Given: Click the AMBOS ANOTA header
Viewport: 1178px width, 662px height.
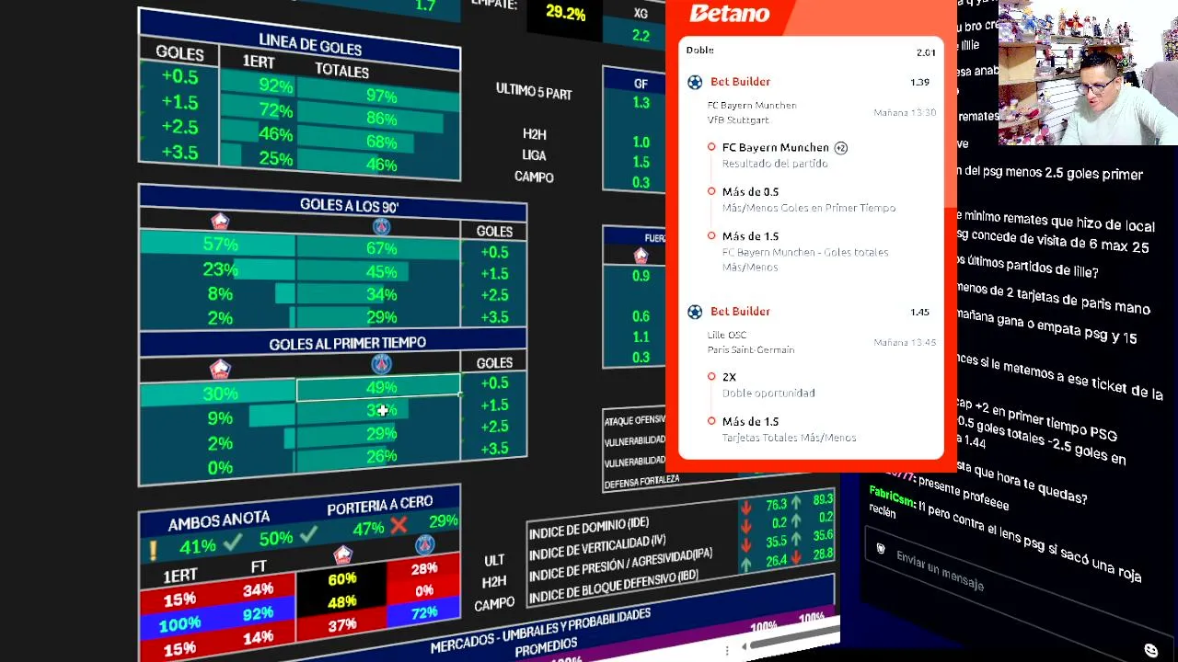Looking at the screenshot, I should (x=219, y=520).
